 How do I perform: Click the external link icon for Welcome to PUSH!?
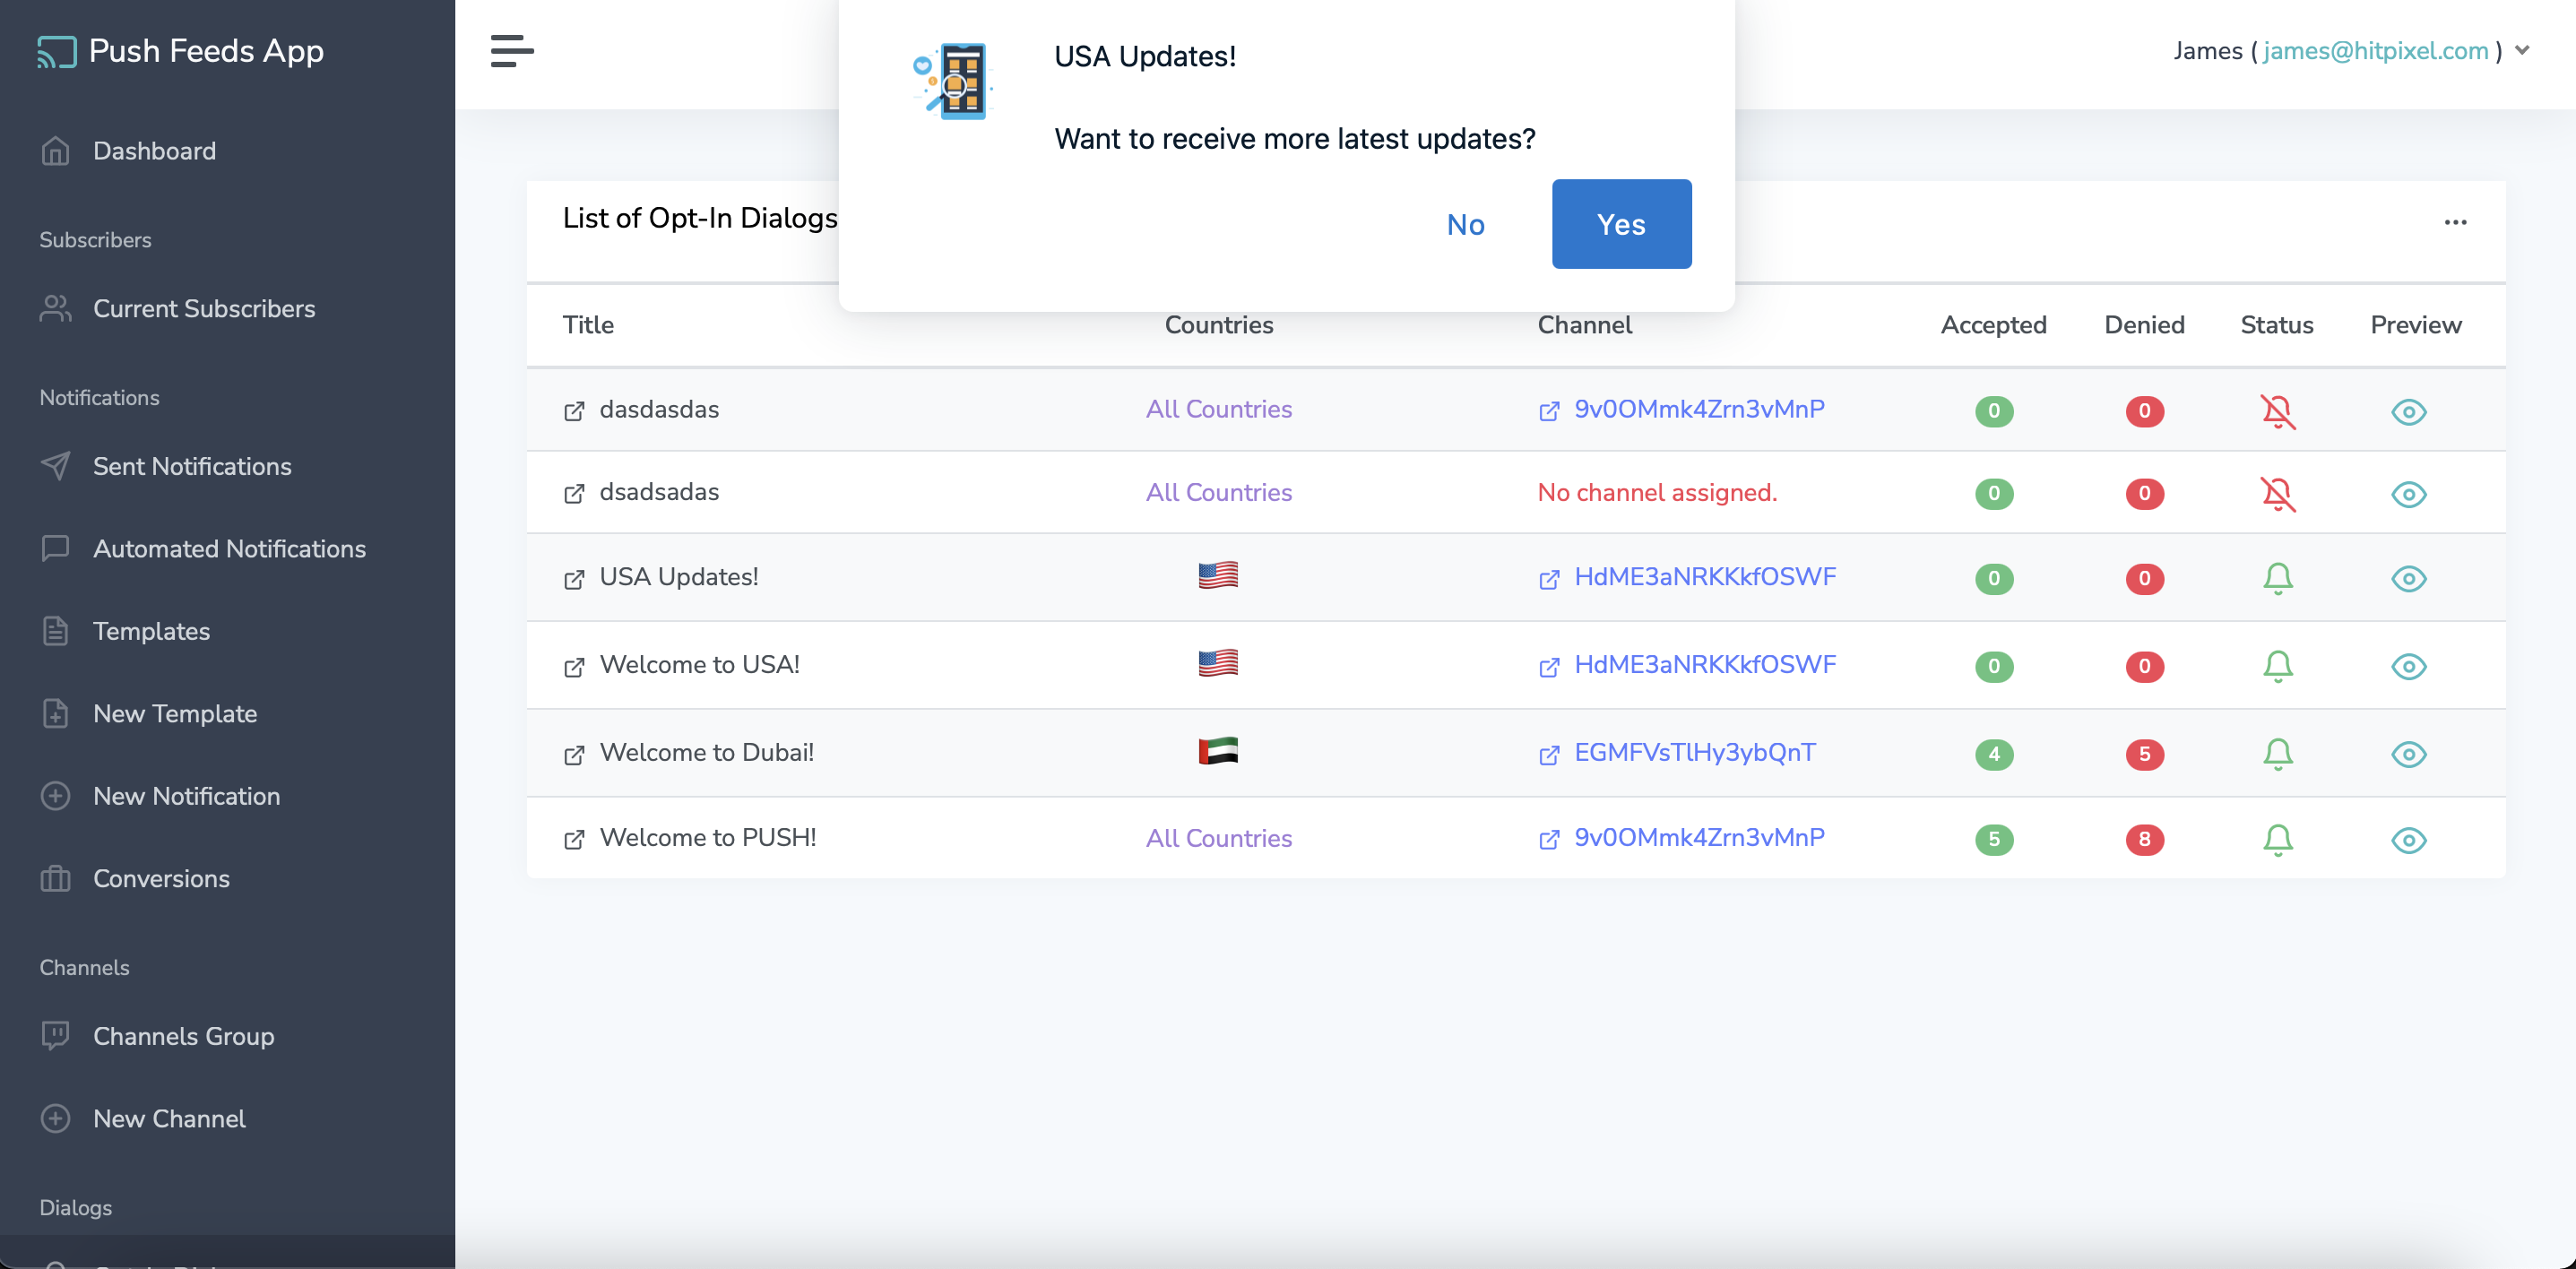tap(572, 837)
